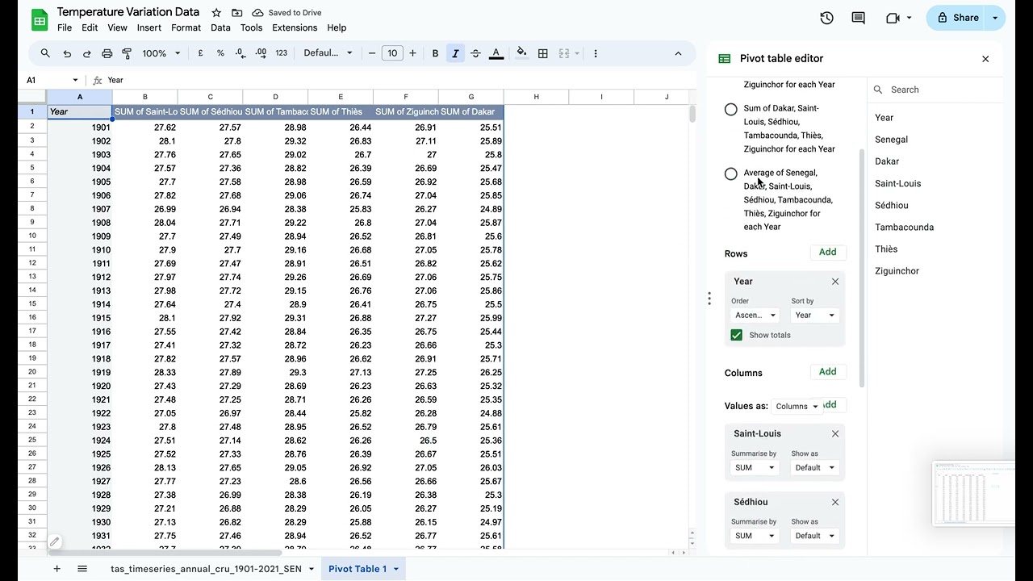
Task: Move the document to a folder
Action: 236,13
